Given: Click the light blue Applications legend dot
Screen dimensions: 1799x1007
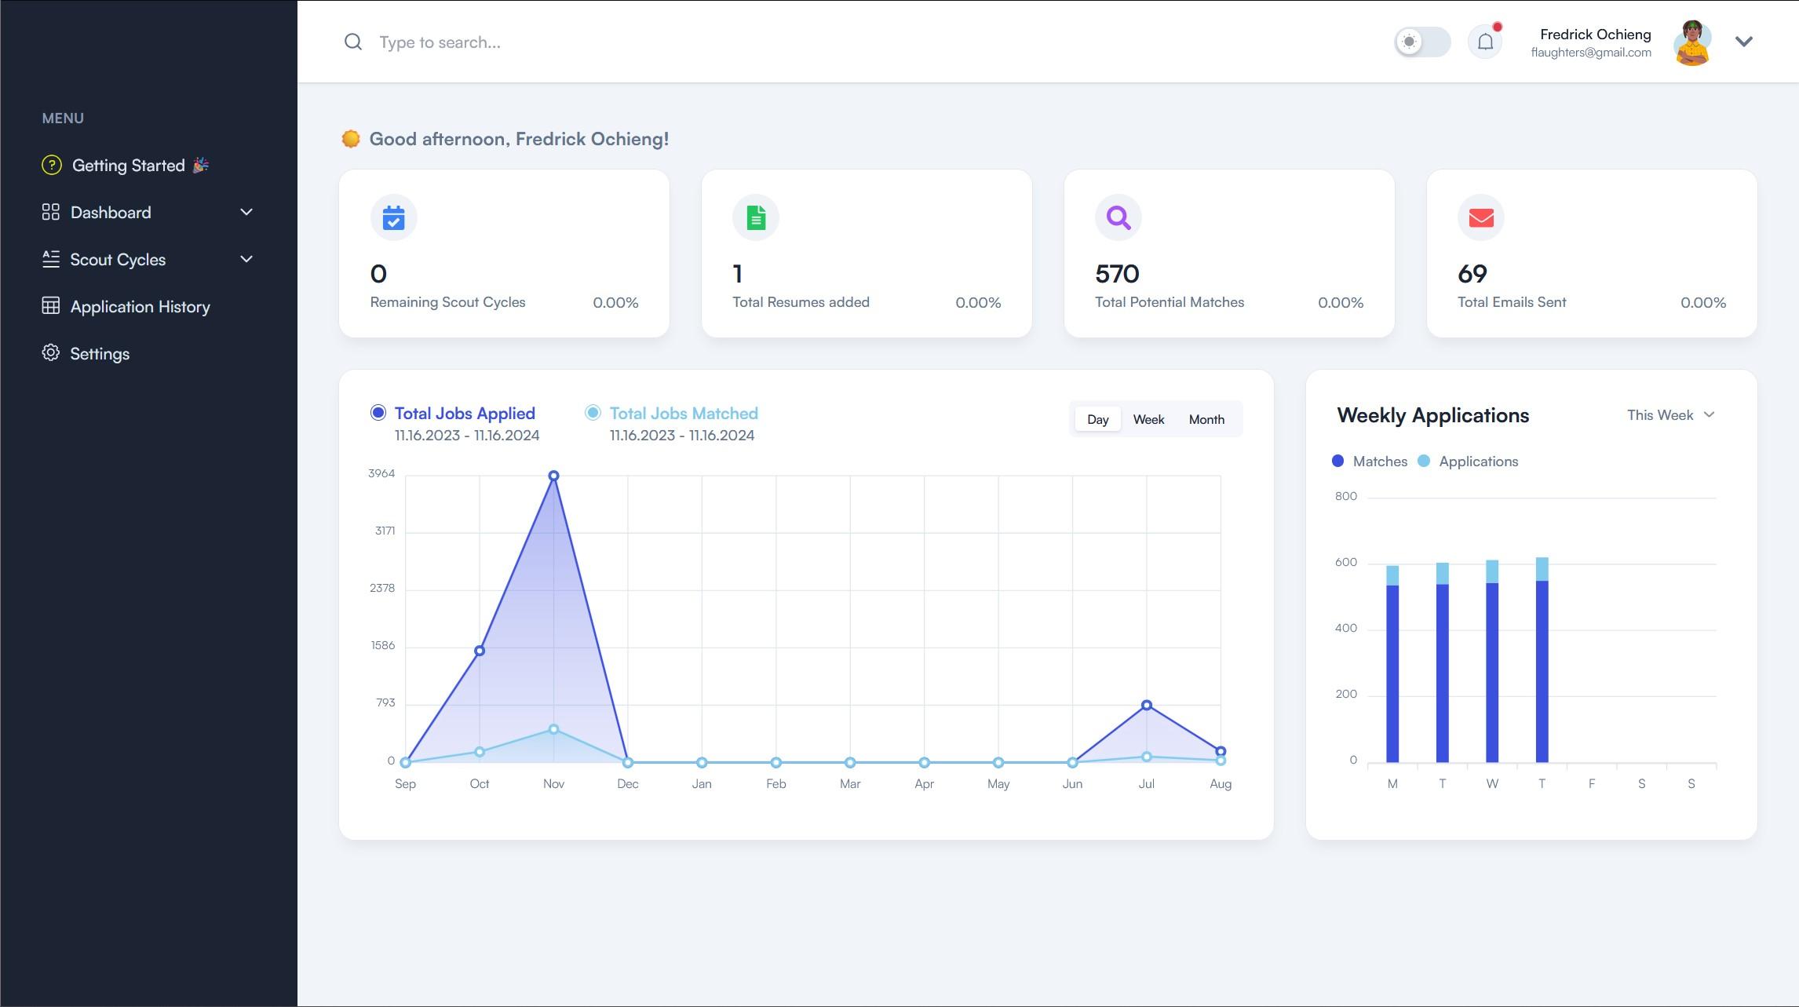Looking at the screenshot, I should (1424, 461).
